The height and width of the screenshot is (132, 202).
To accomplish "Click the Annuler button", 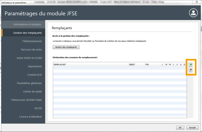I will coord(193,128).
